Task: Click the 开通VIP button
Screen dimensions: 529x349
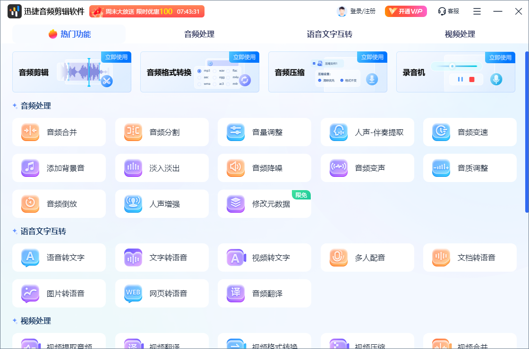Action: click(405, 11)
